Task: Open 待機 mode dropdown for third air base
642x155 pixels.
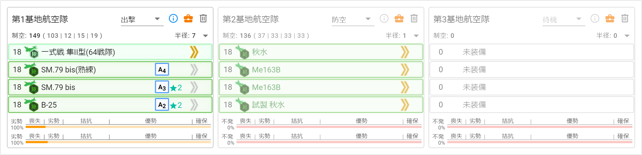Action: click(564, 19)
